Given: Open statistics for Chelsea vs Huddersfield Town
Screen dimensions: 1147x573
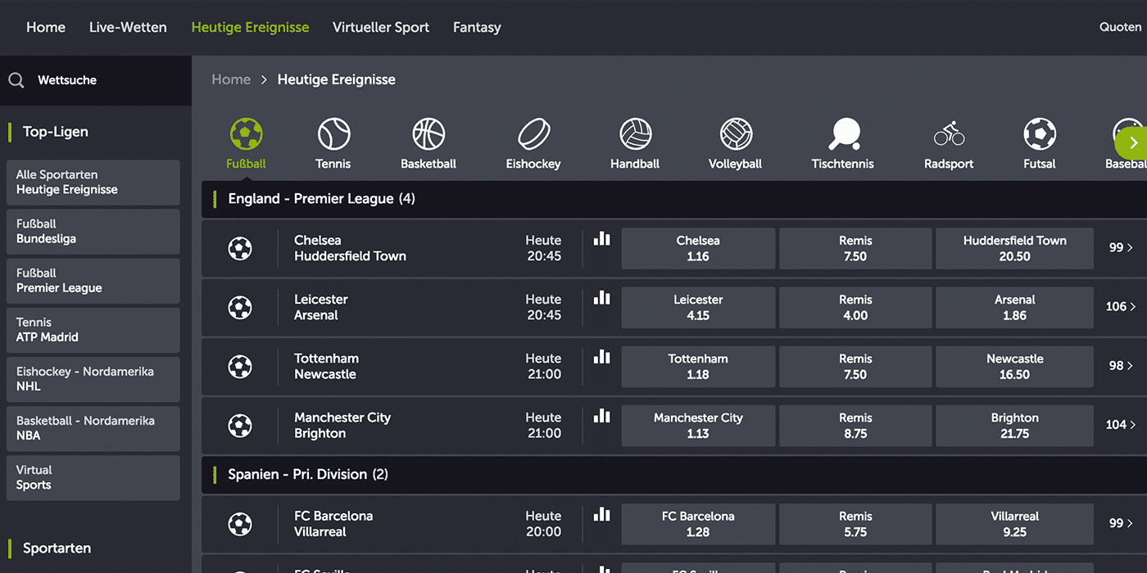Looking at the screenshot, I should (x=602, y=238).
